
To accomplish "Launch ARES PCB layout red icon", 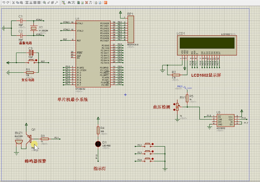I will [105, 3].
